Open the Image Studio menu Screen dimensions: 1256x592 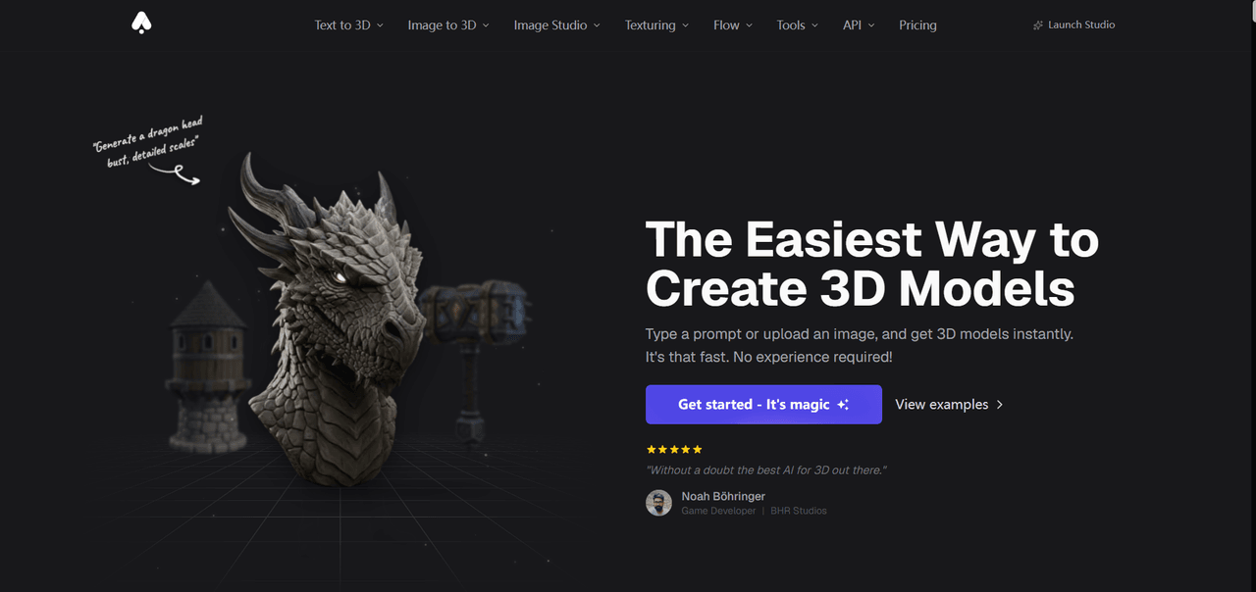[556, 25]
